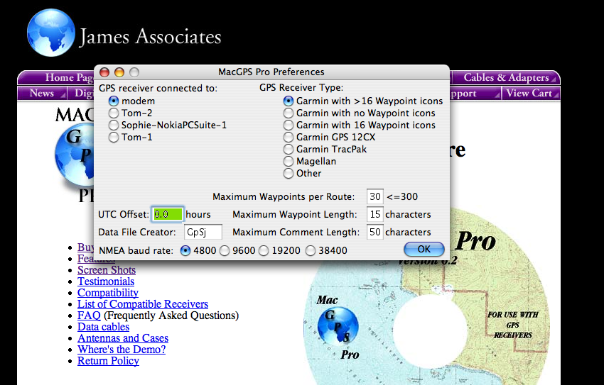Open the Compatibility link
The height and width of the screenshot is (385, 604).
tap(108, 292)
